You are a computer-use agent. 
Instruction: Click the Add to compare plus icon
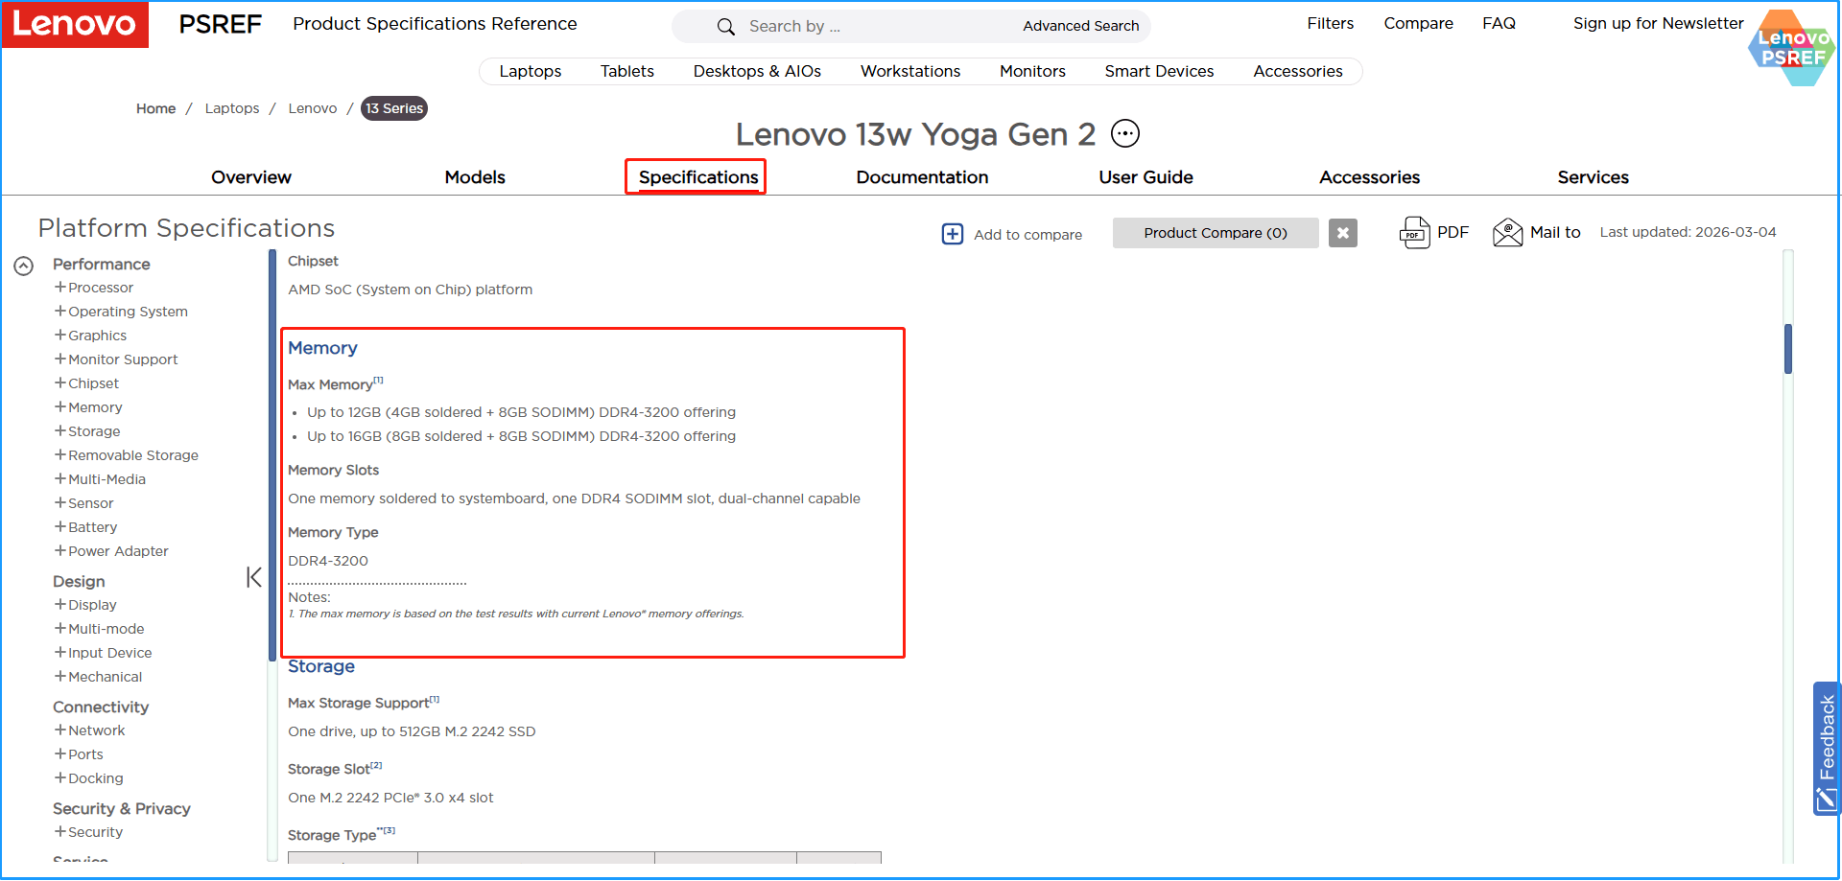[953, 234]
